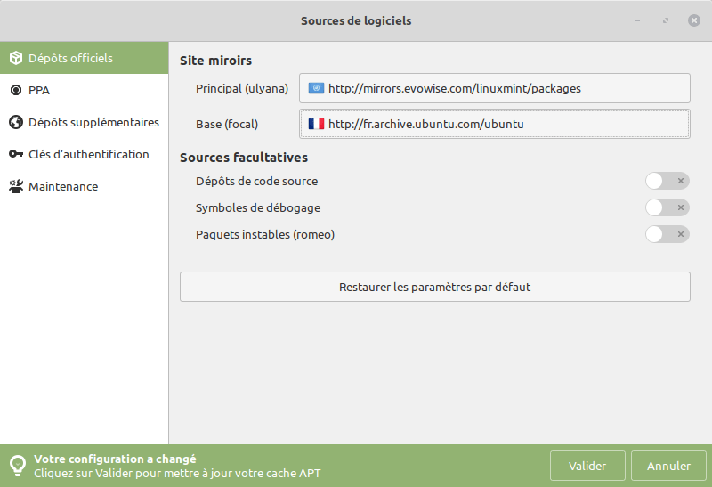Toggle Symboles de débogage on
Image resolution: width=712 pixels, height=487 pixels.
tap(667, 207)
